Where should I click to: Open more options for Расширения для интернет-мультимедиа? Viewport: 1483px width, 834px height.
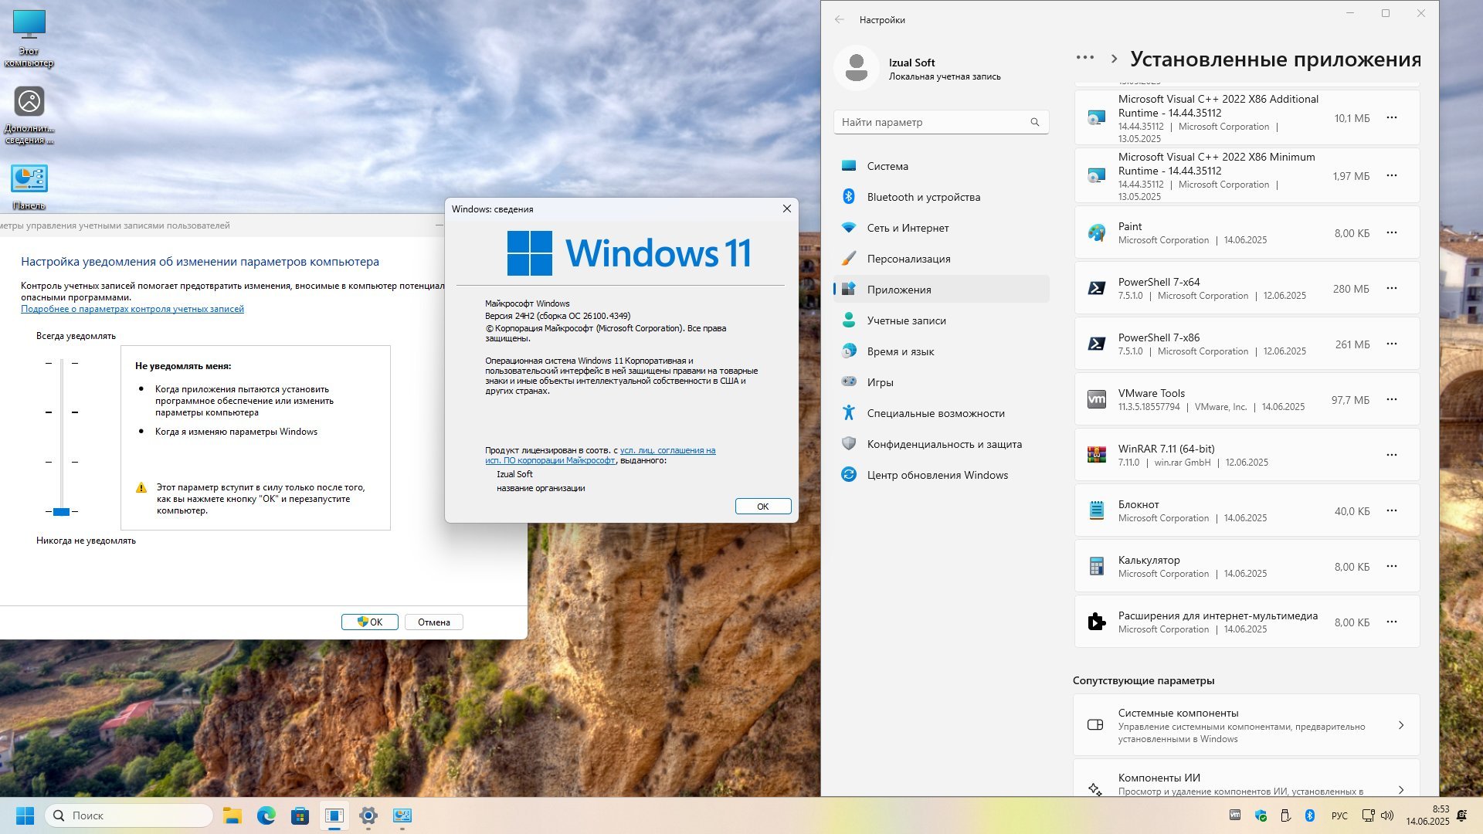pos(1392,622)
